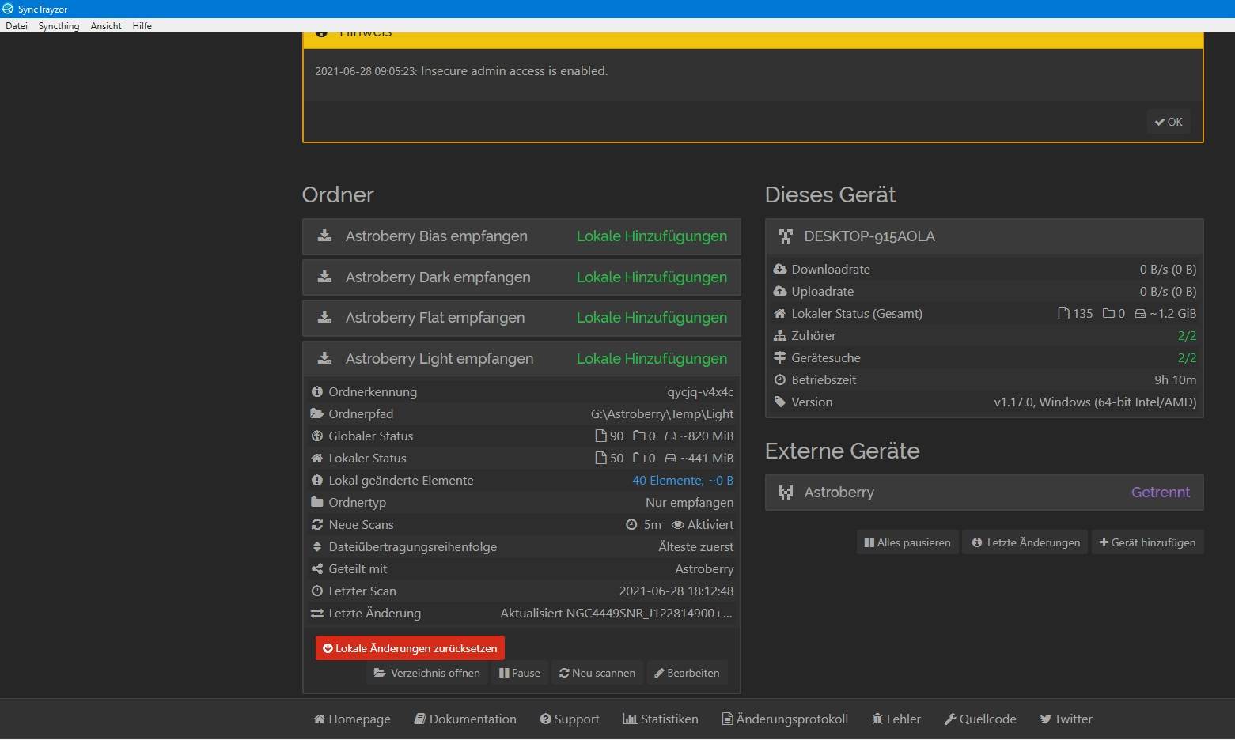Collapse the DESKTOP-915AOLA device panel
Image resolution: width=1235 pixels, height=740 pixels.
point(984,236)
